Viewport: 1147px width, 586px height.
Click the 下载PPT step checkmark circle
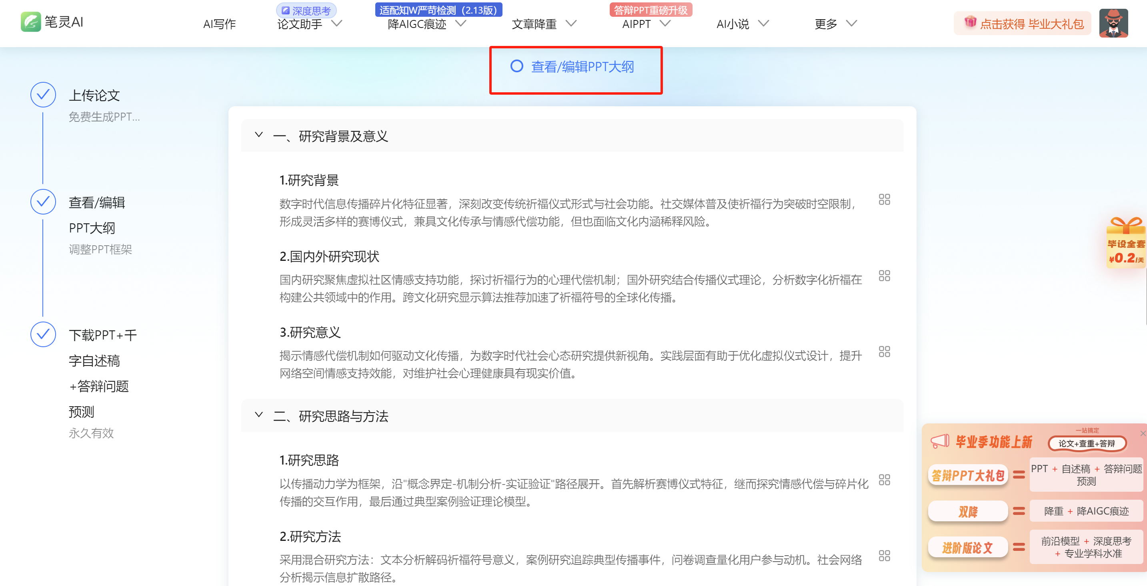tap(43, 334)
